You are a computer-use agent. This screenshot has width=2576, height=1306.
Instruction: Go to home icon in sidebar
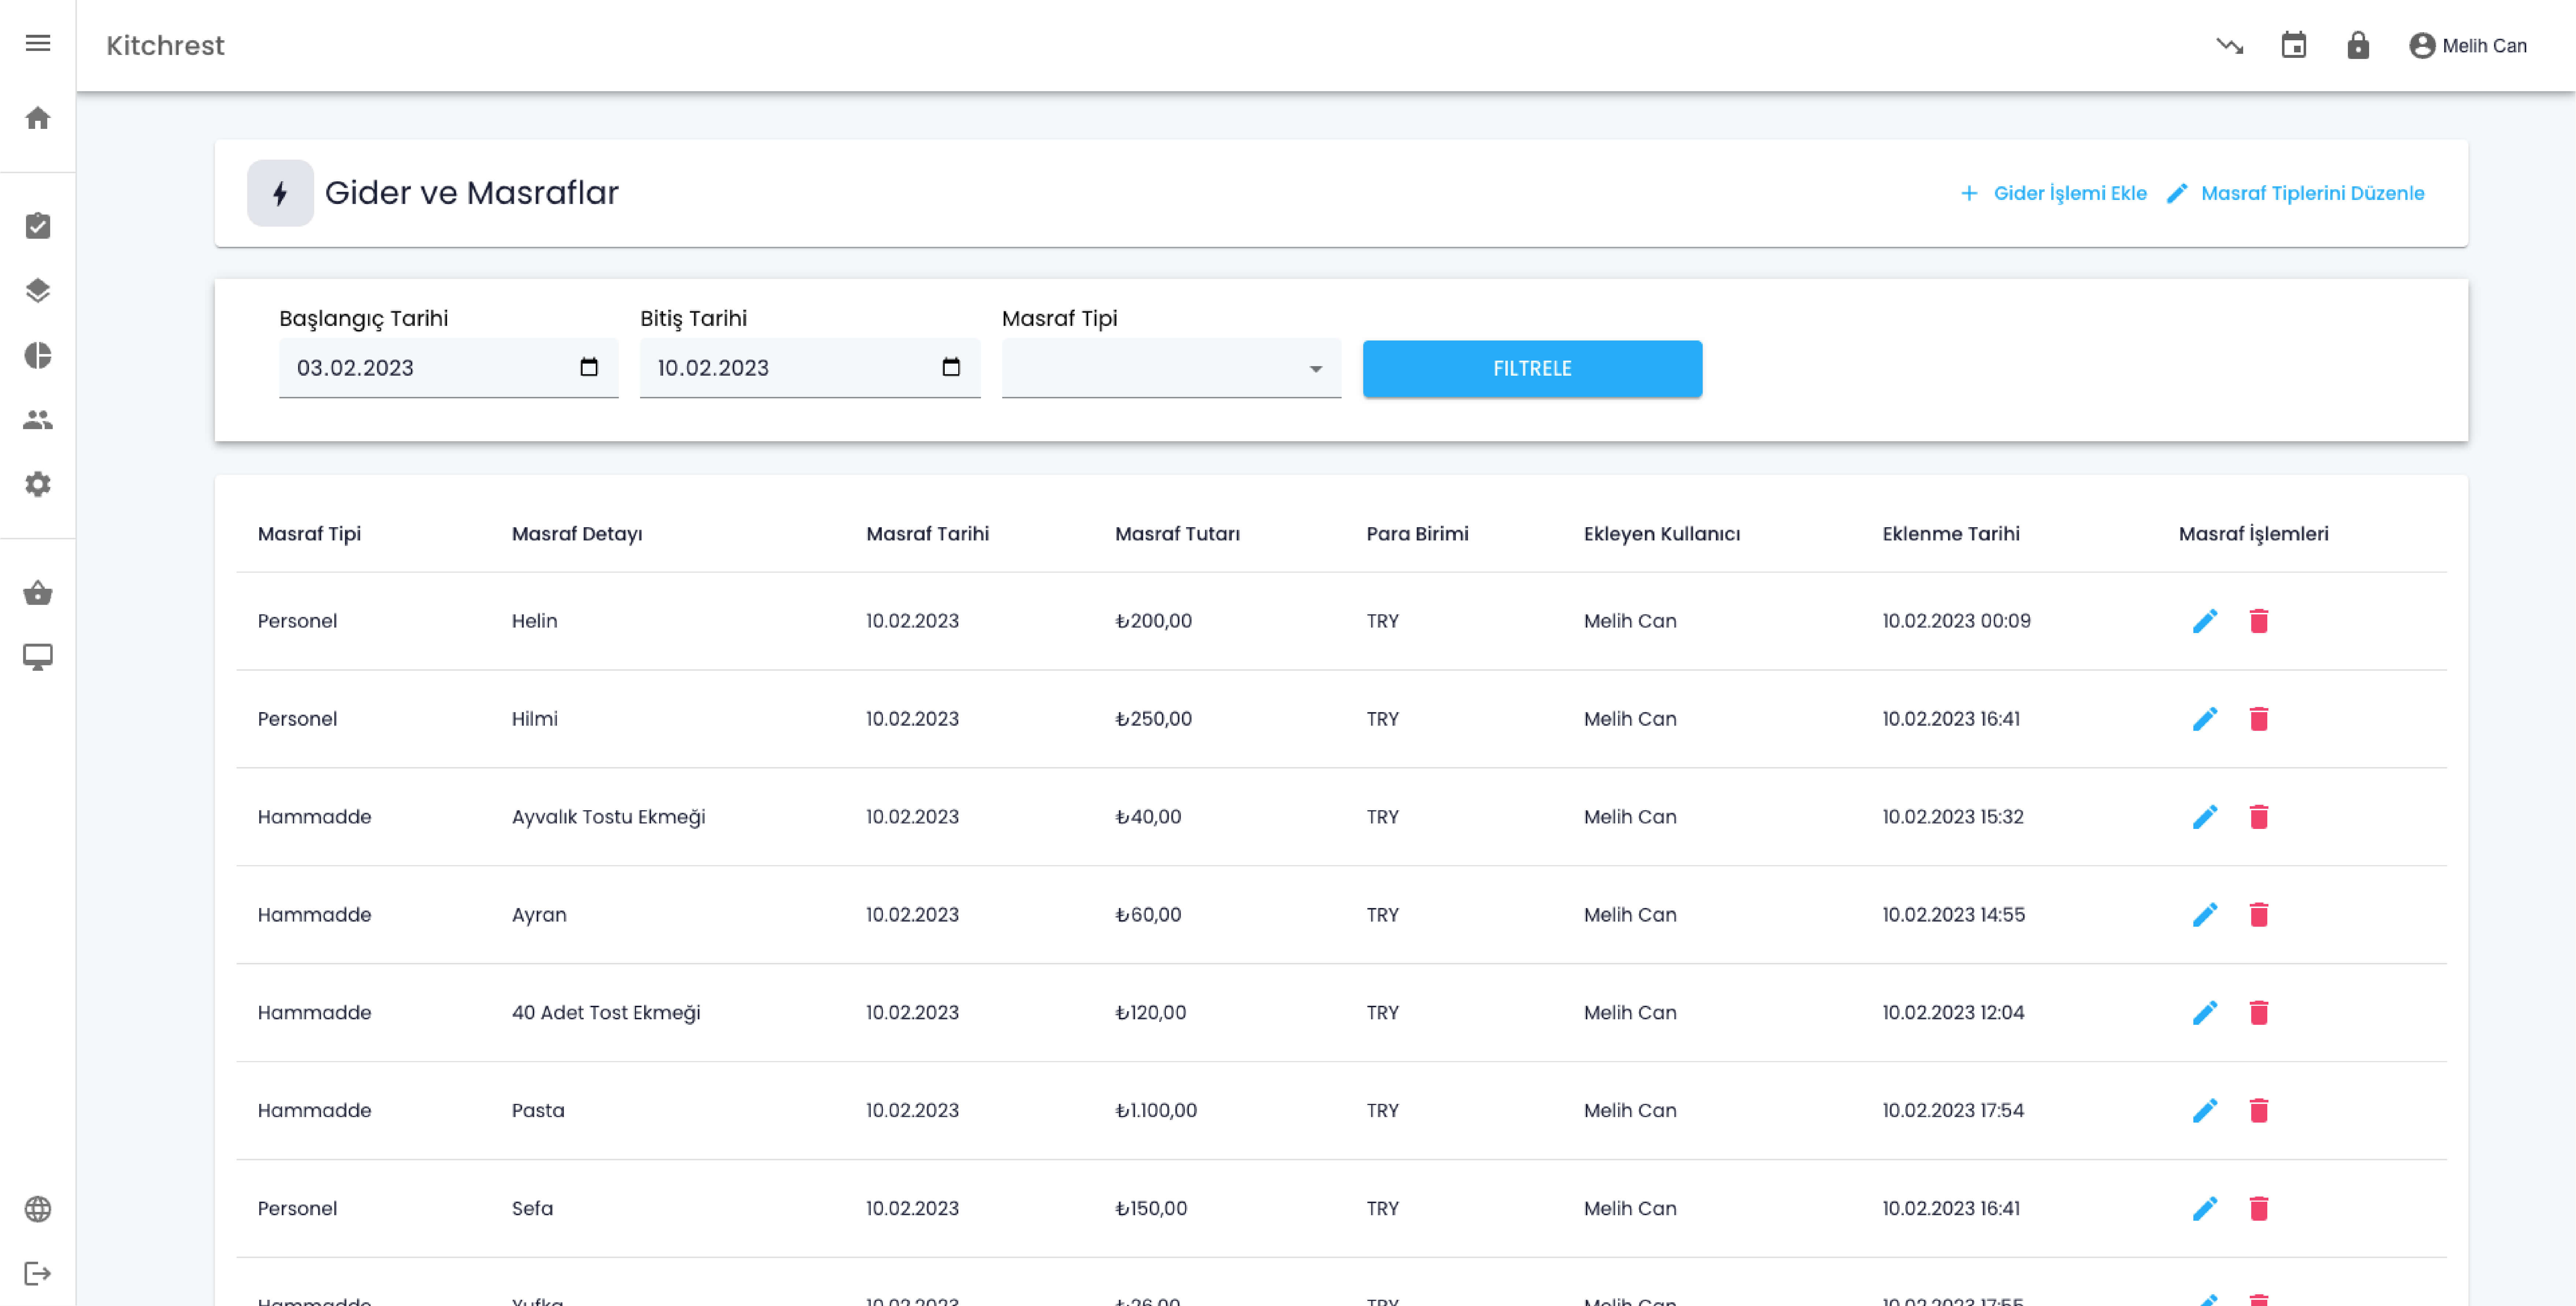pos(38,118)
